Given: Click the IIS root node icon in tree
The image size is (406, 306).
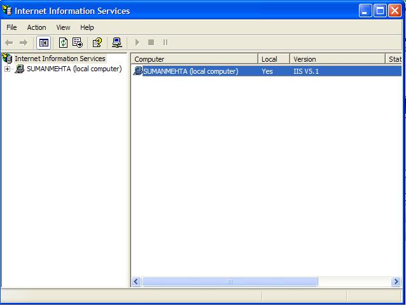Looking at the screenshot, I should [x=7, y=59].
